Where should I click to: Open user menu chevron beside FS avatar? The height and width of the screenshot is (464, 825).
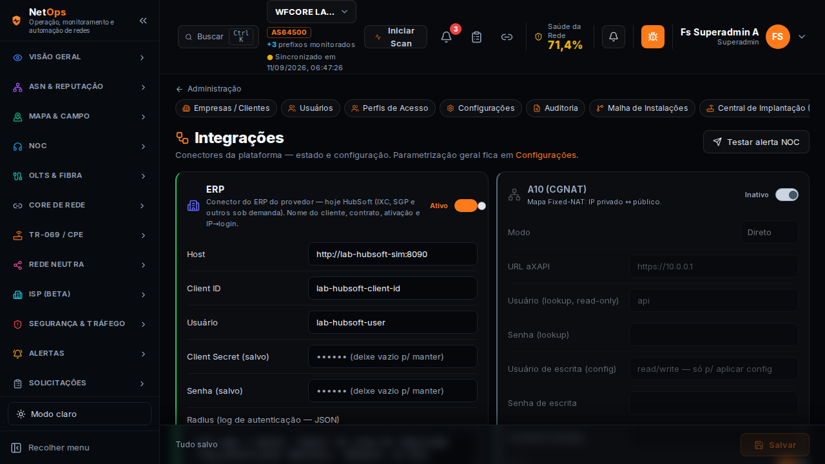coord(802,37)
